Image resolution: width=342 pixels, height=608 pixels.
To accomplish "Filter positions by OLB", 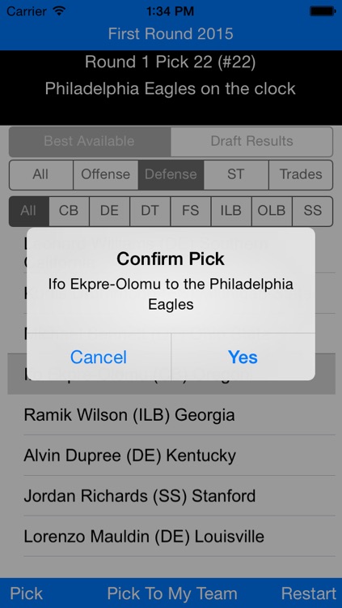I will click(272, 211).
